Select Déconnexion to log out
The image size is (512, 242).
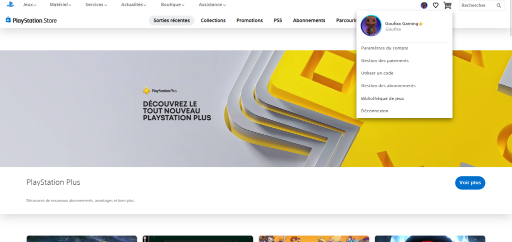click(374, 111)
